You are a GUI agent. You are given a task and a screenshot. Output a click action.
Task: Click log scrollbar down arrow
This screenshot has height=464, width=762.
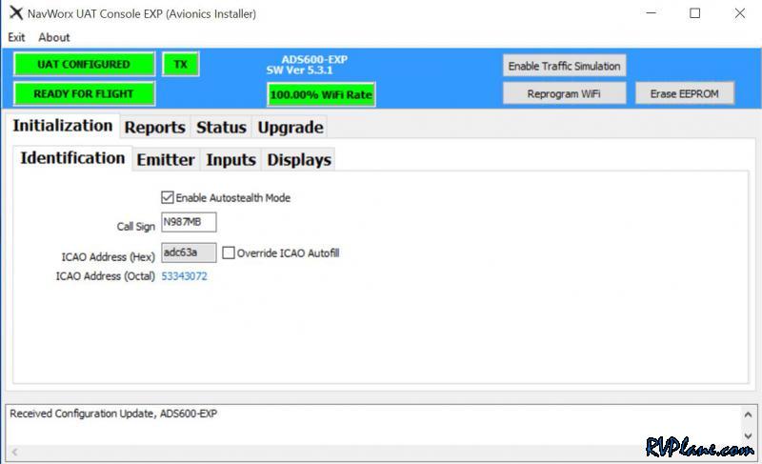click(748, 435)
